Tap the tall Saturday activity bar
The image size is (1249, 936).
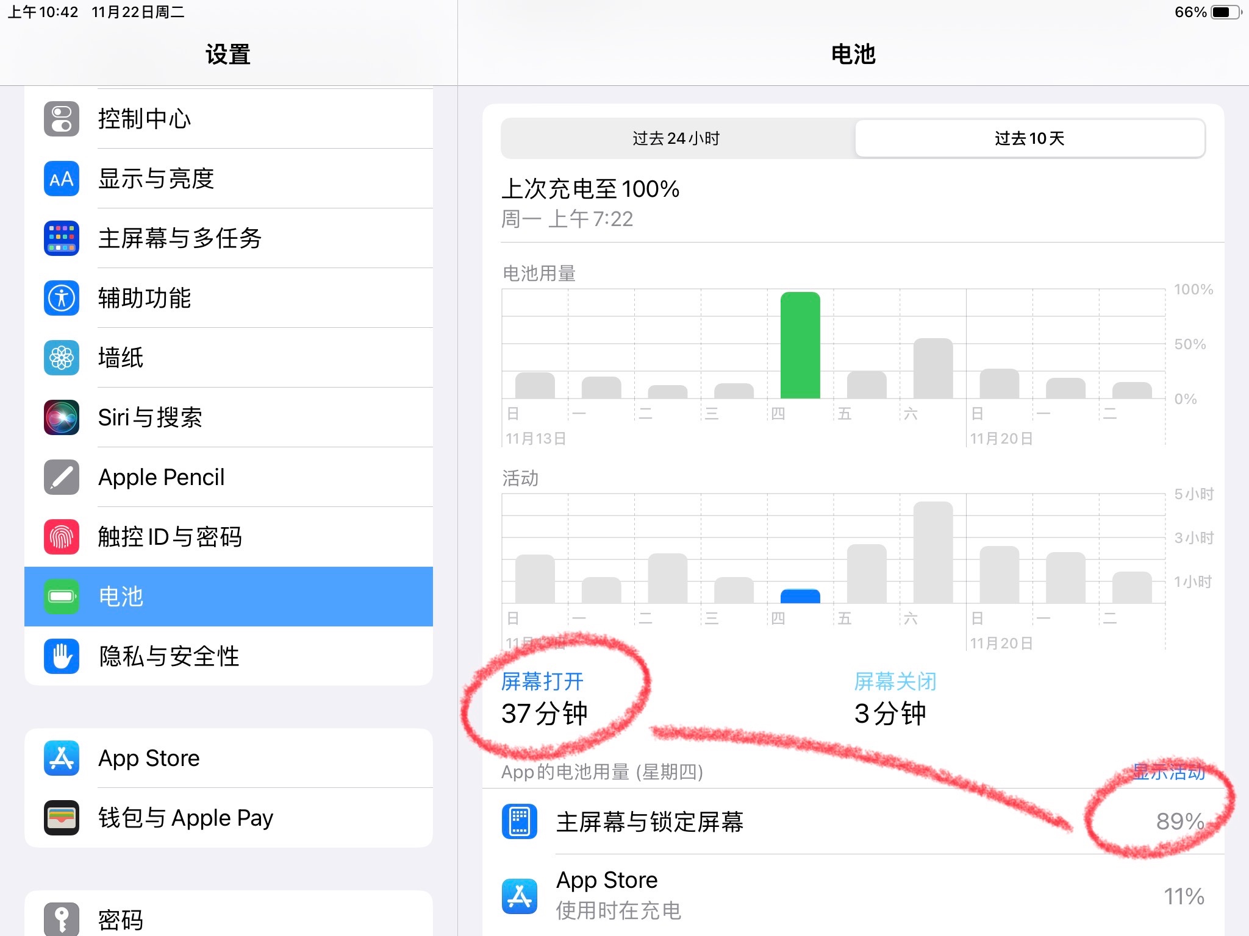[932, 552]
